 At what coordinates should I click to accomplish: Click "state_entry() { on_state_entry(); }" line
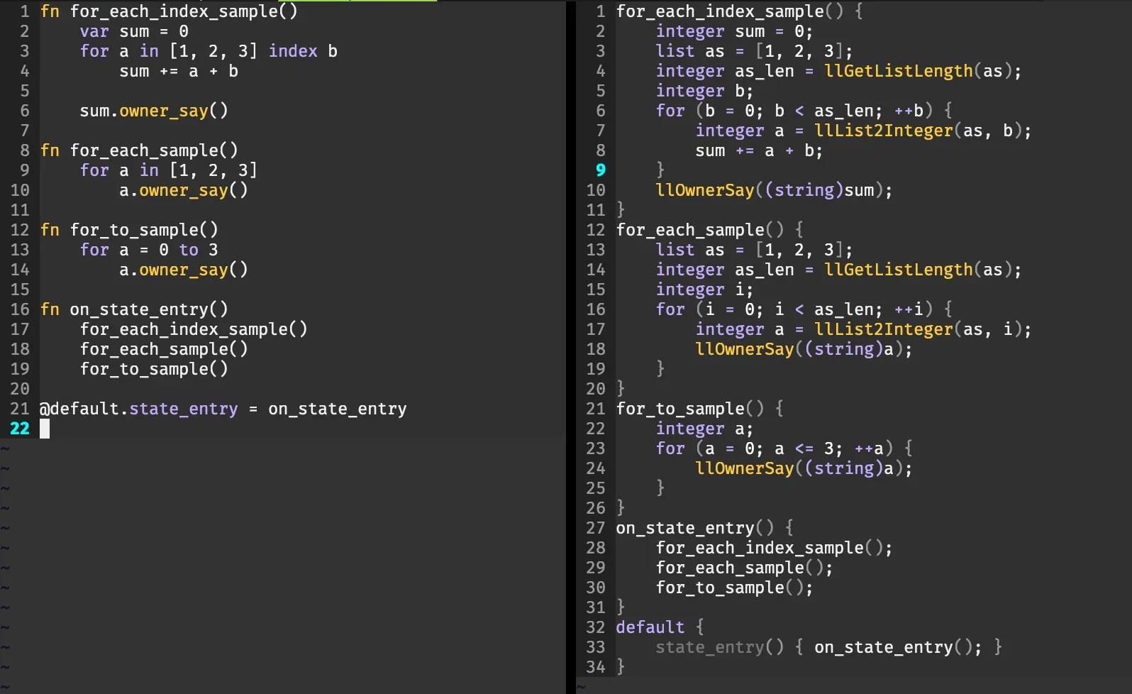[828, 647]
